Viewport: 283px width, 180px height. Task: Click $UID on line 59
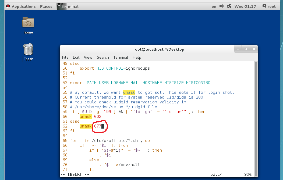tap(87, 111)
